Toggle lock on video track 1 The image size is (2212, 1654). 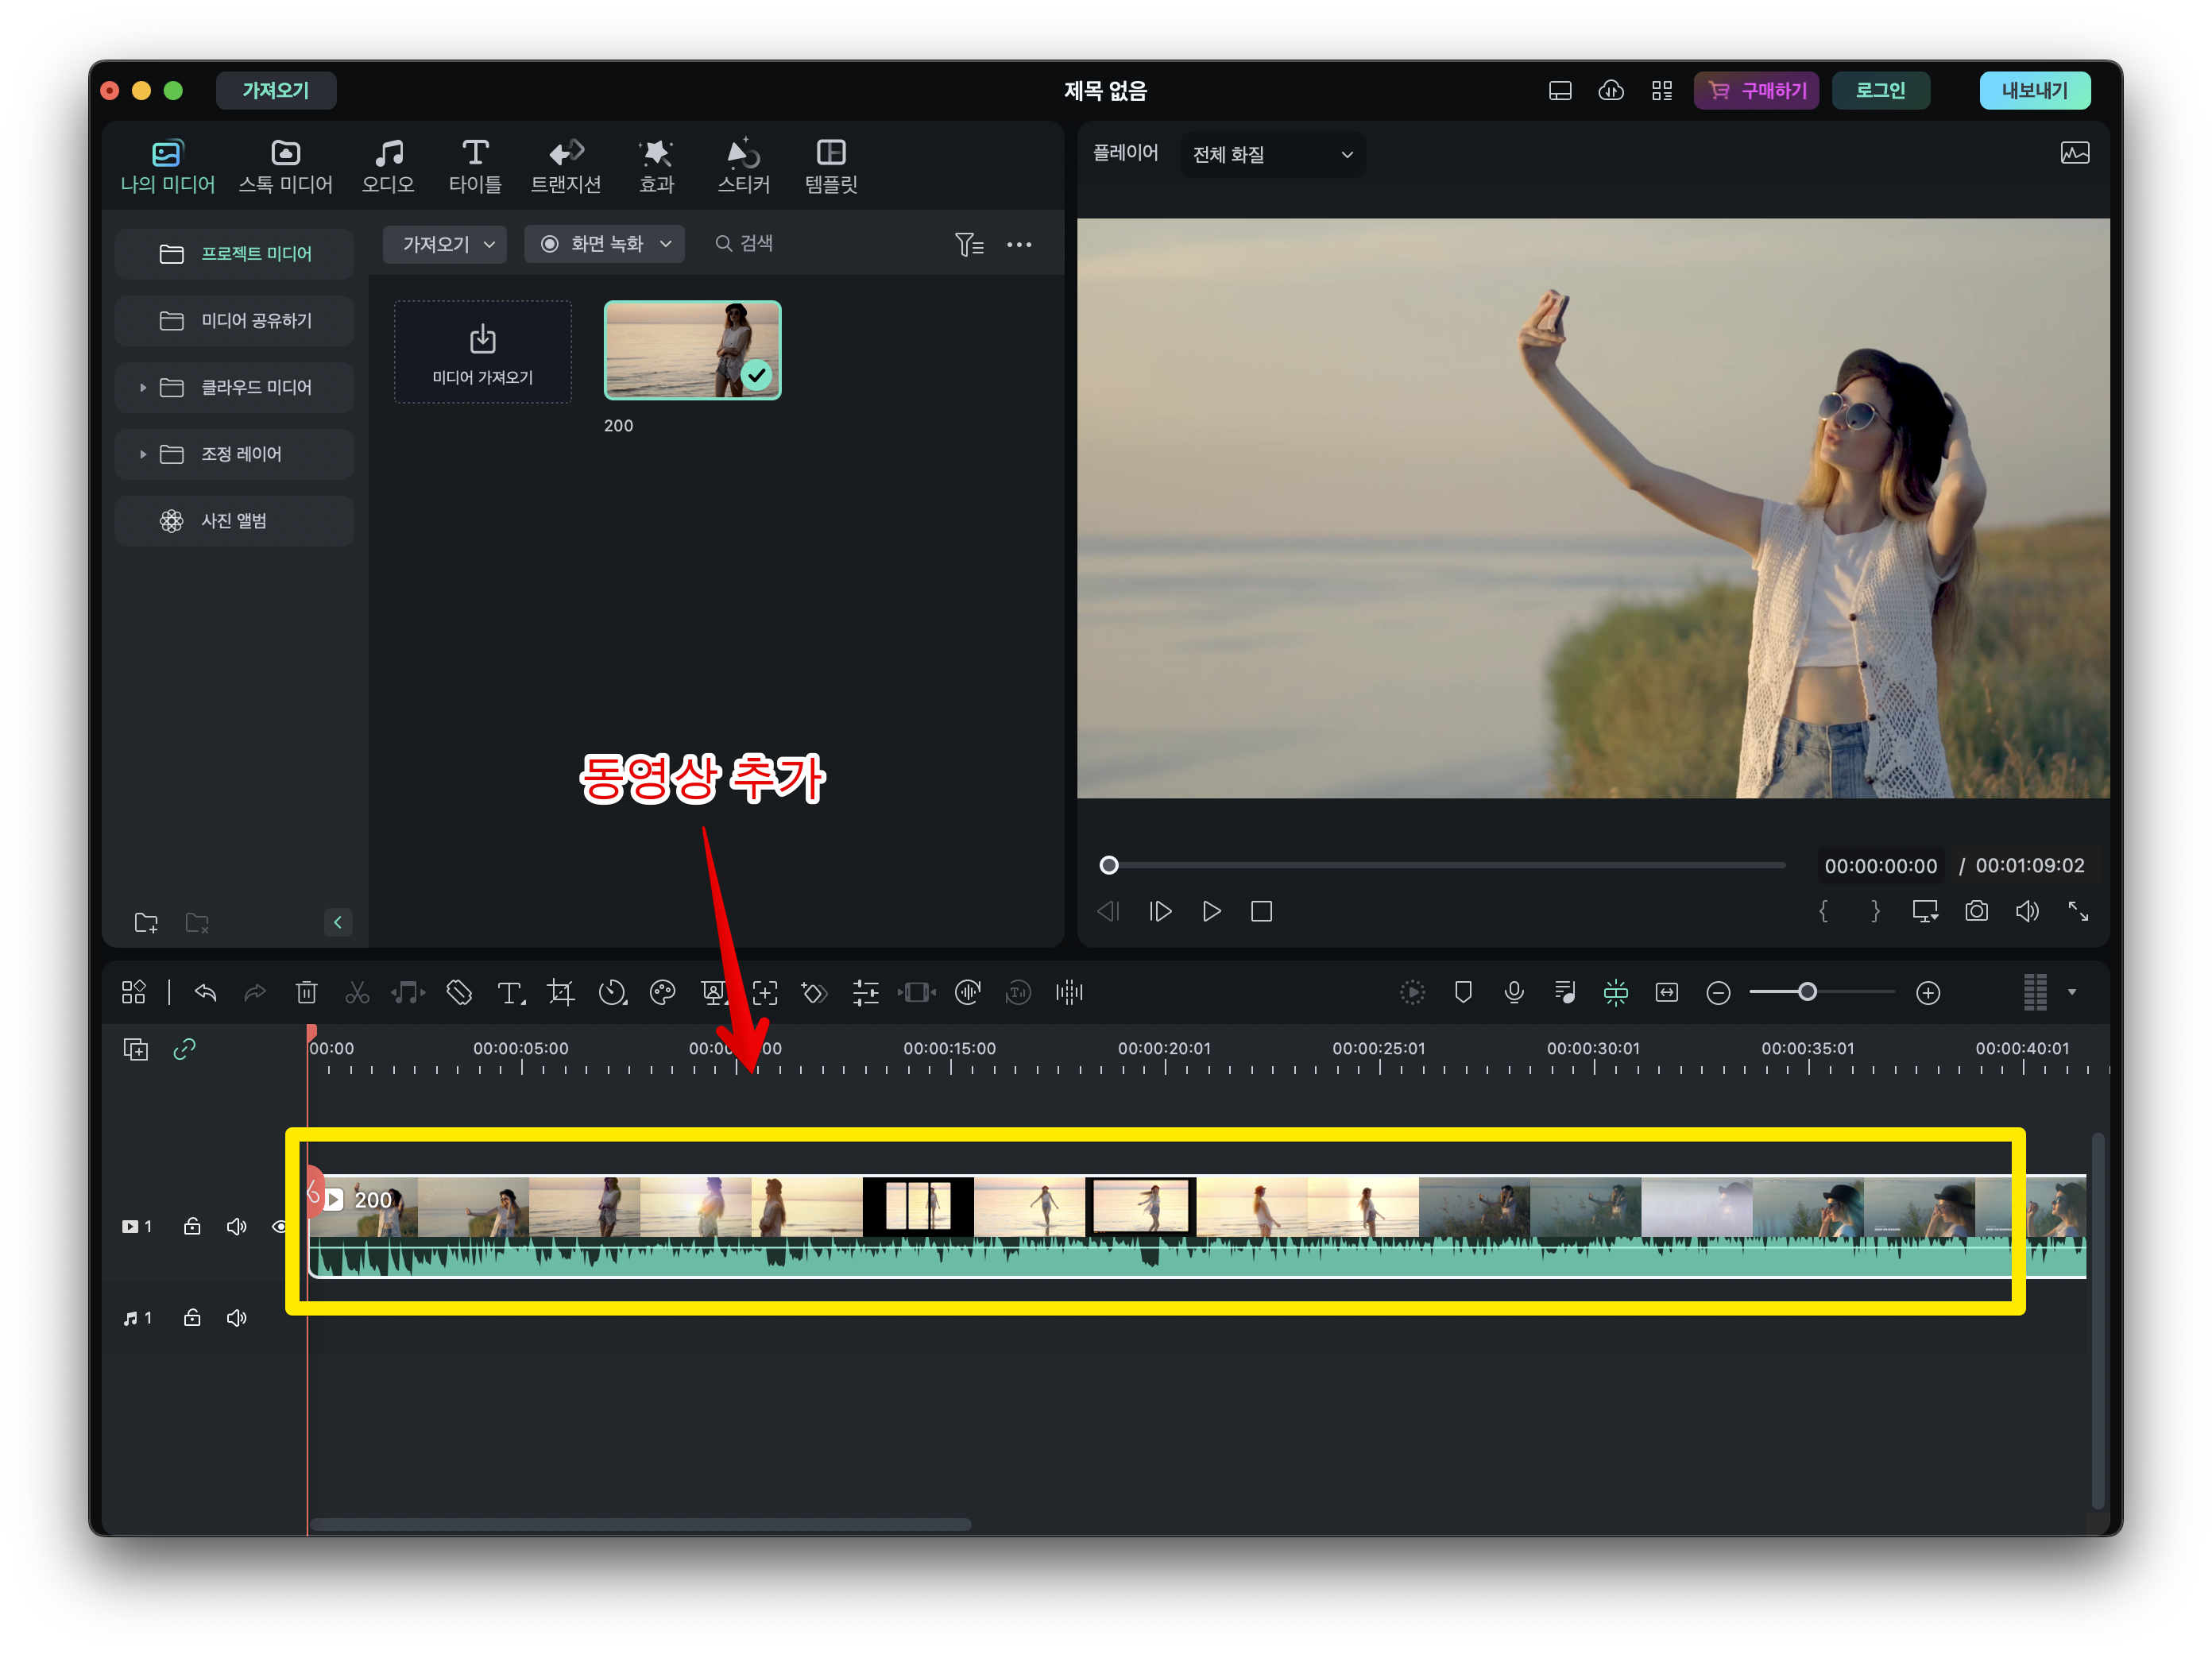coord(192,1227)
